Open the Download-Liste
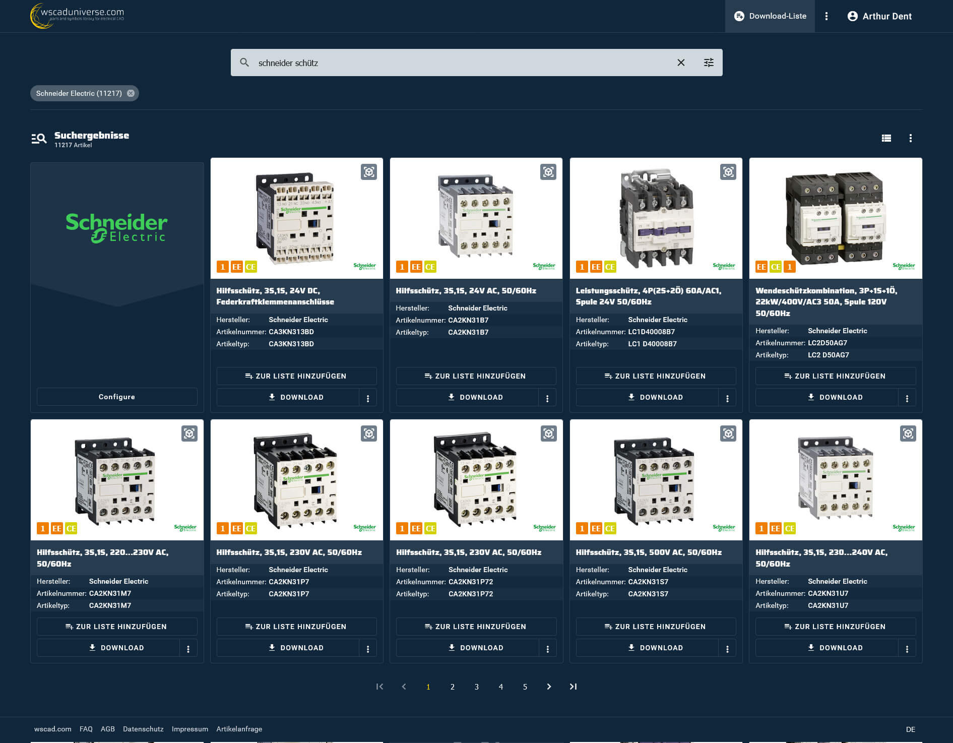Image resolution: width=953 pixels, height=743 pixels. (770, 16)
